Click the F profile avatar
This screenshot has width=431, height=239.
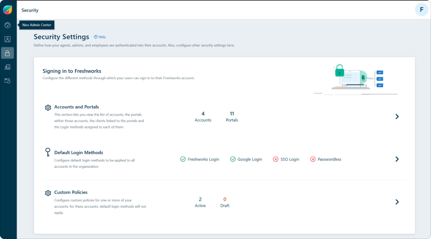[x=421, y=10]
